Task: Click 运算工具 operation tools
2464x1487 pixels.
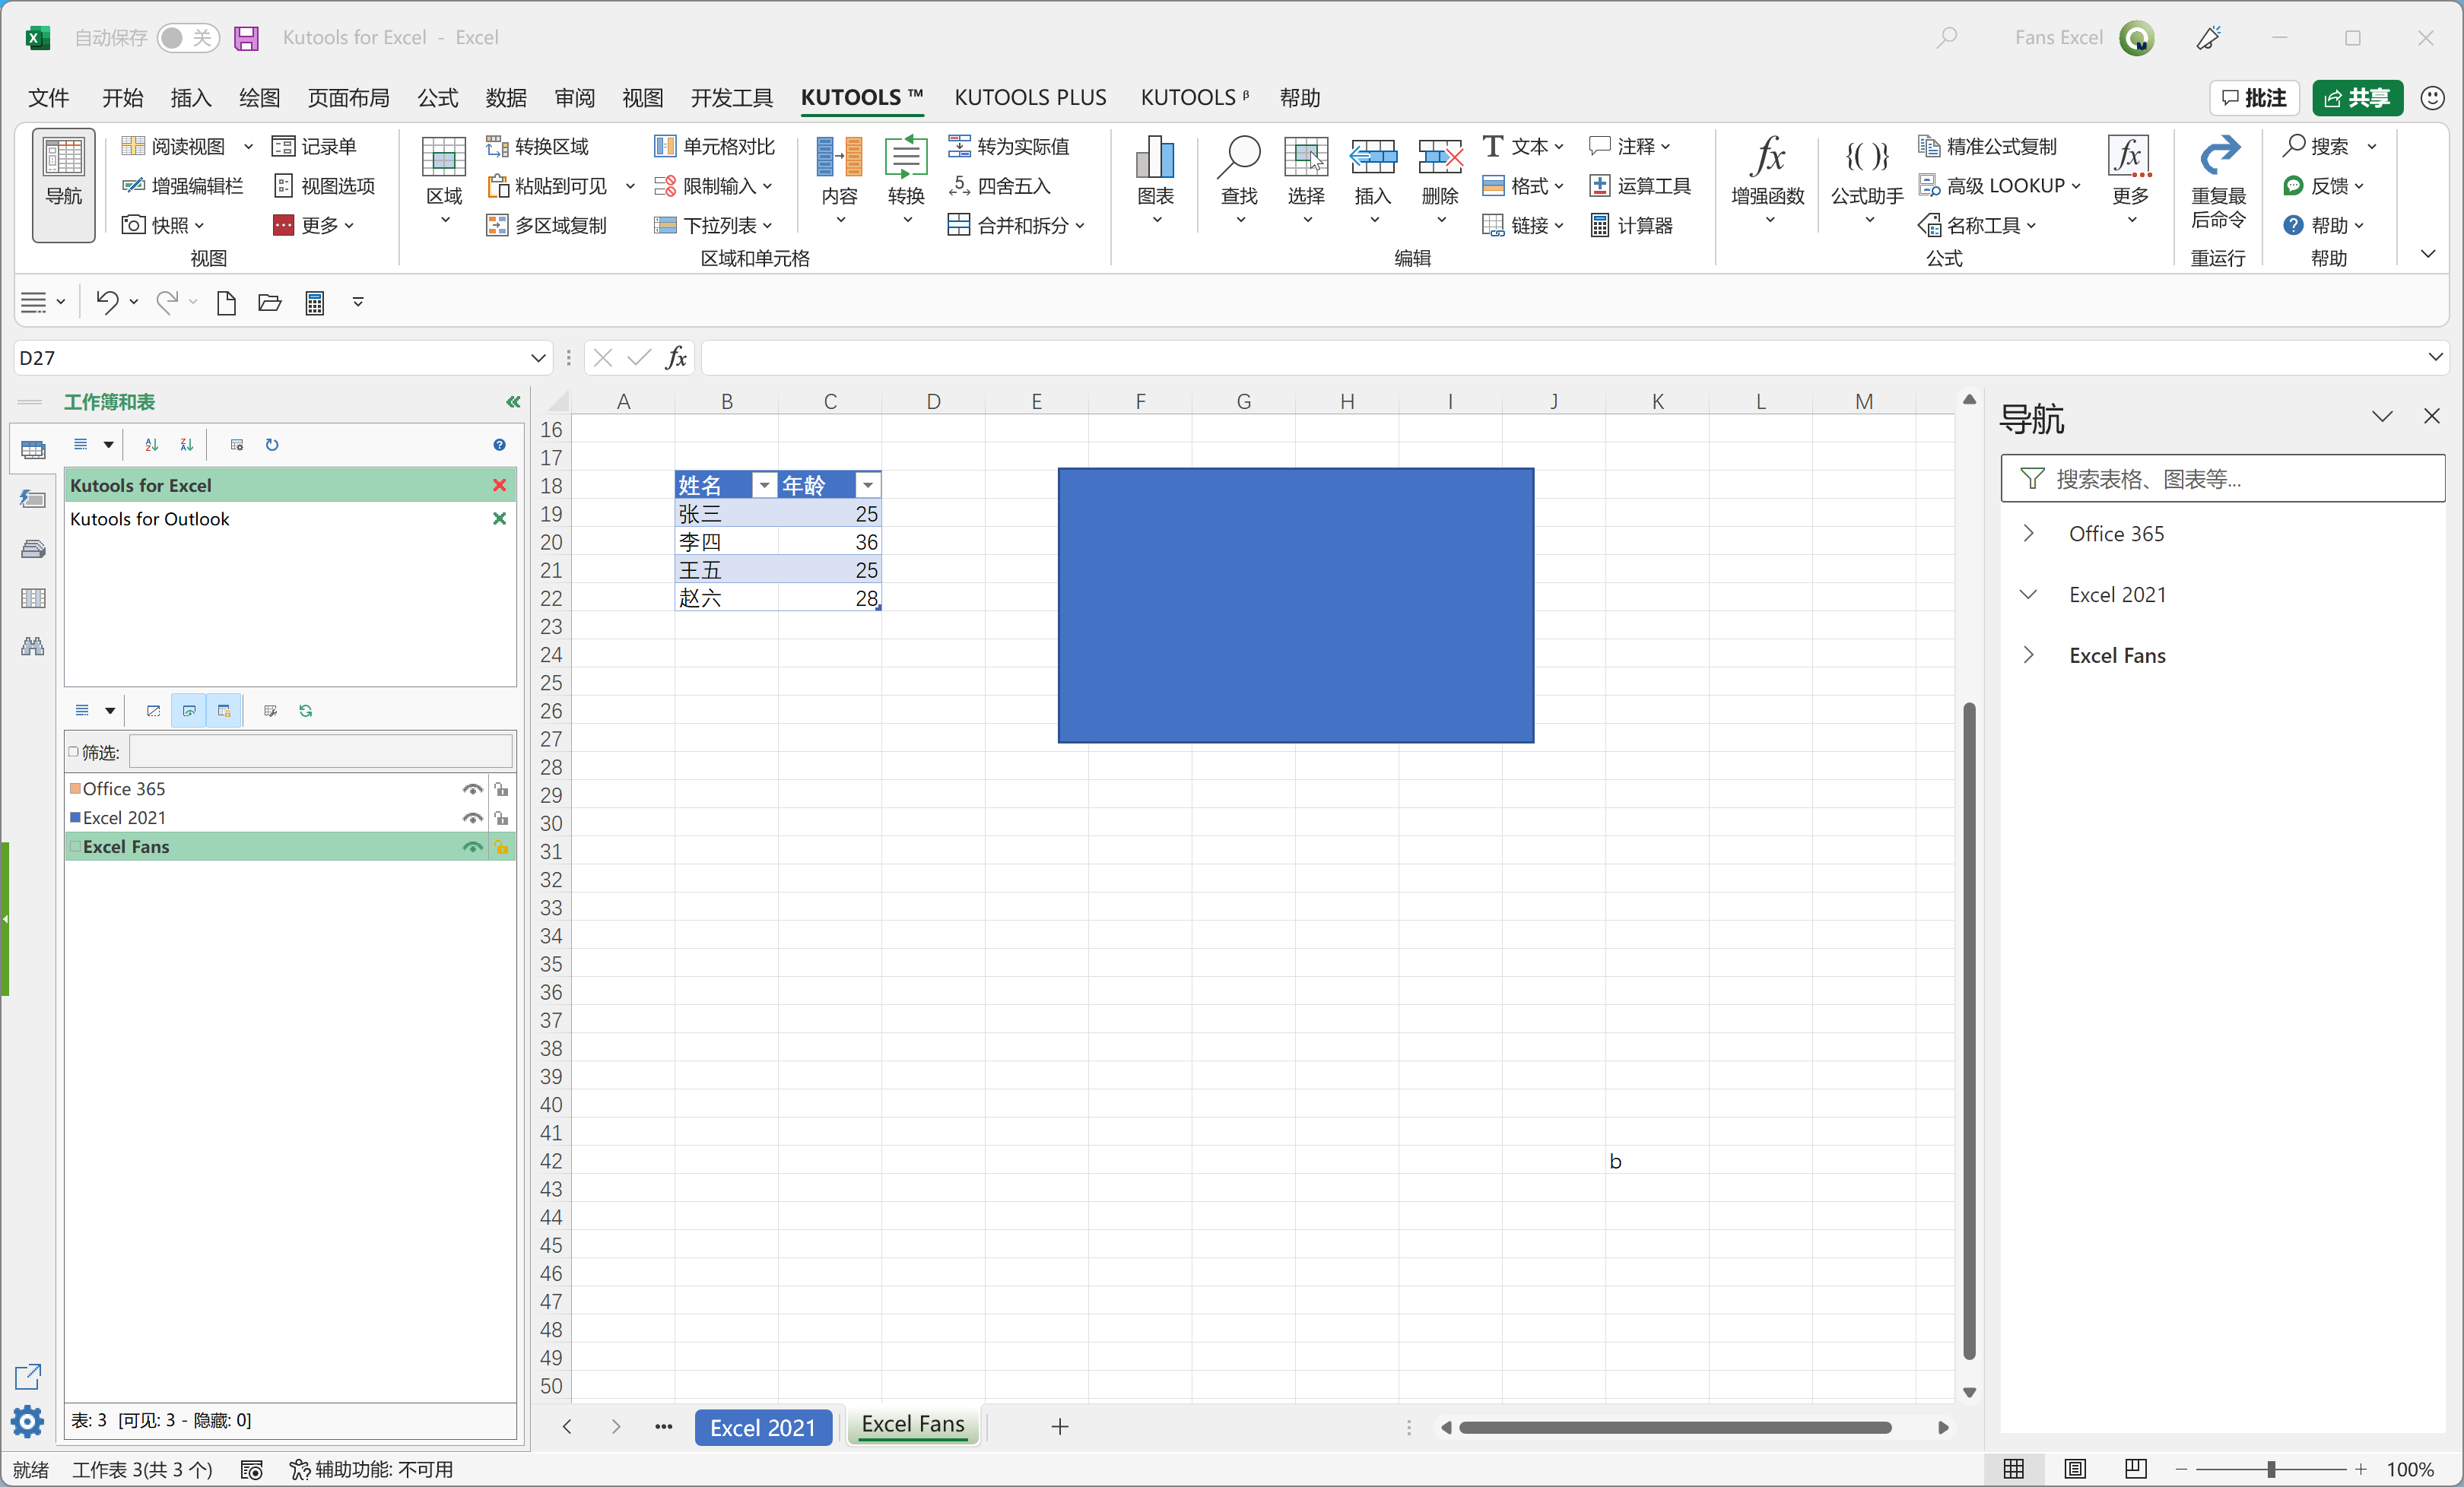Action: click(x=1640, y=185)
